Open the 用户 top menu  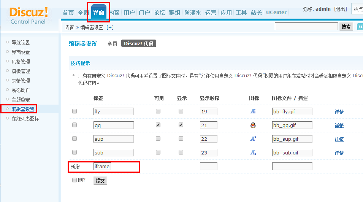(129, 13)
